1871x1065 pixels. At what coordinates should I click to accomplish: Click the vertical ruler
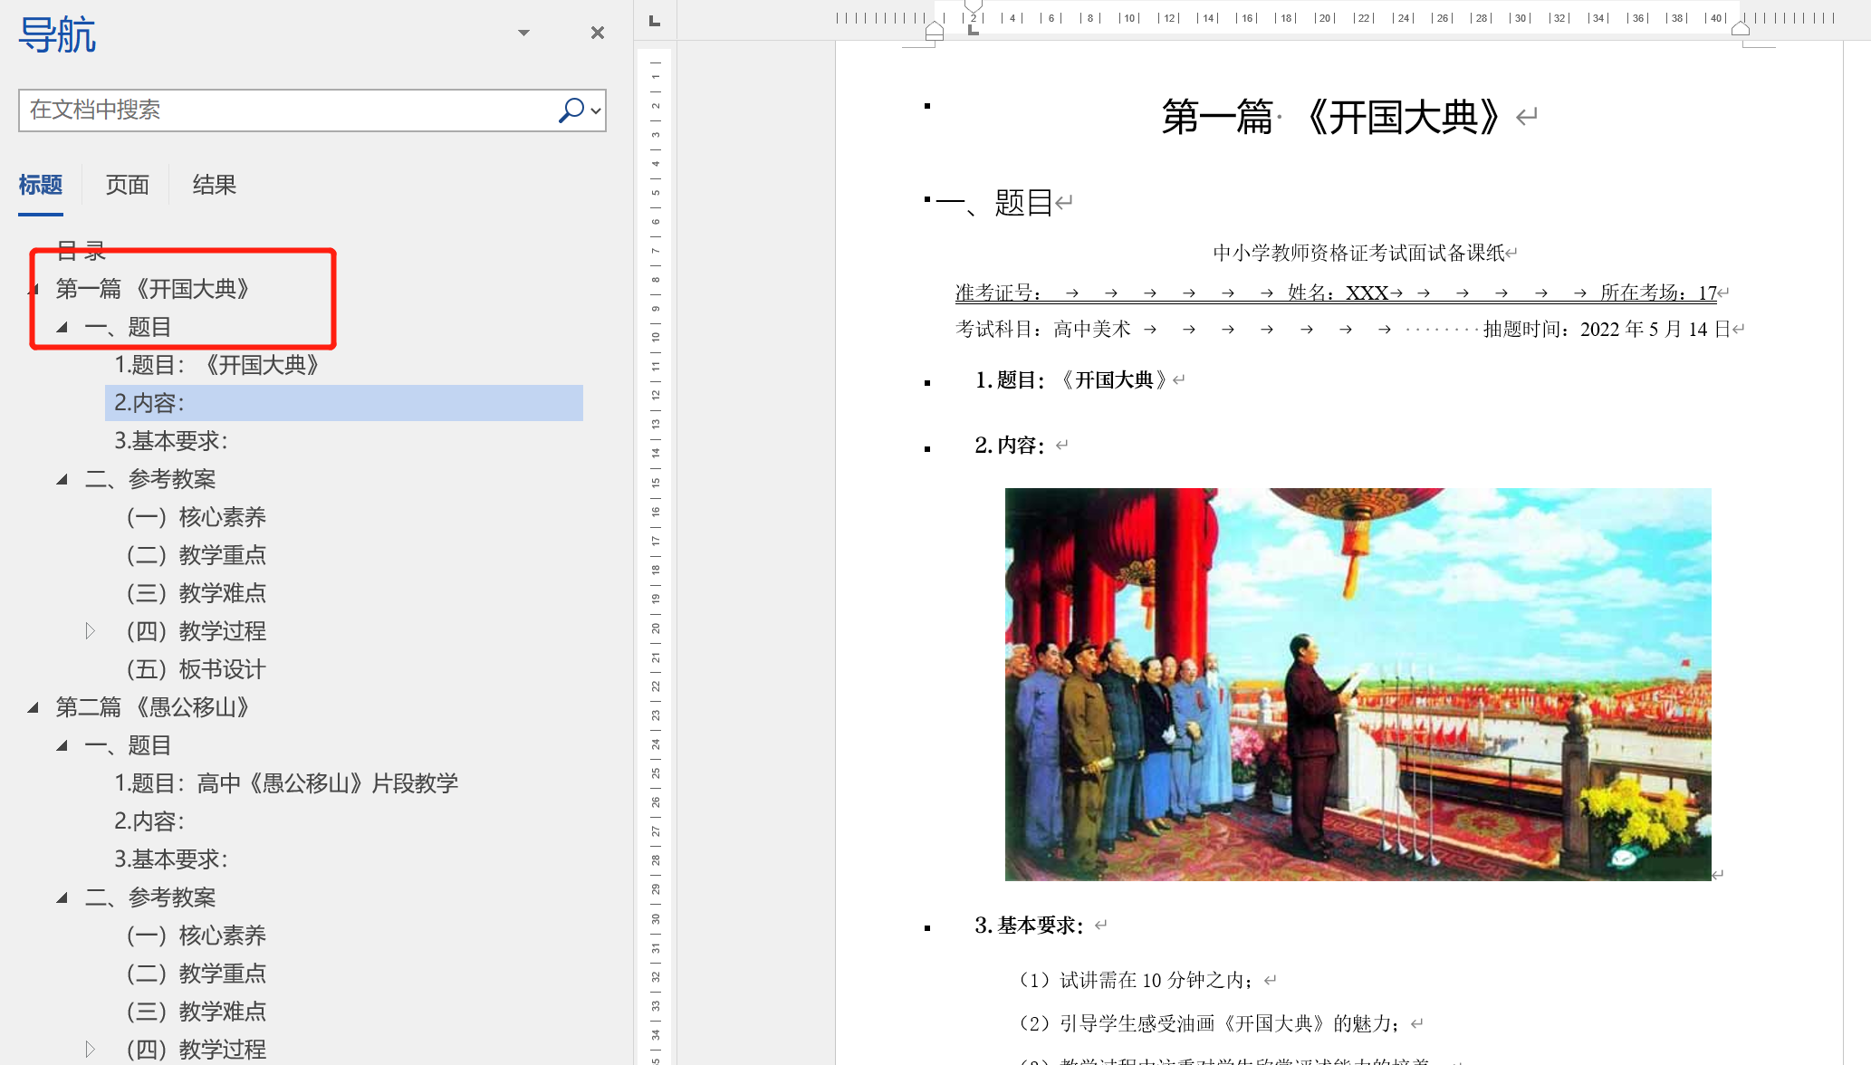[x=655, y=543]
